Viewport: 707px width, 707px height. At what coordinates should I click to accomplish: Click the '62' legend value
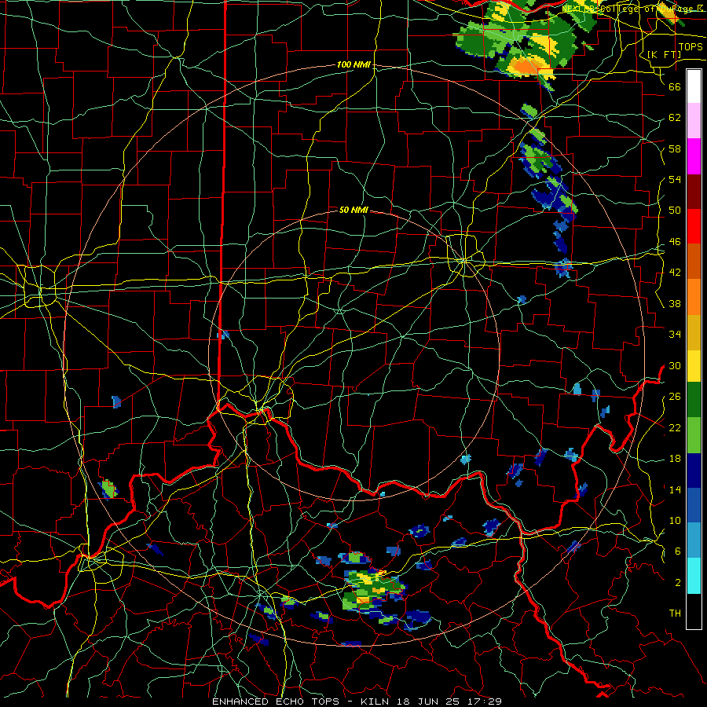[x=675, y=118]
